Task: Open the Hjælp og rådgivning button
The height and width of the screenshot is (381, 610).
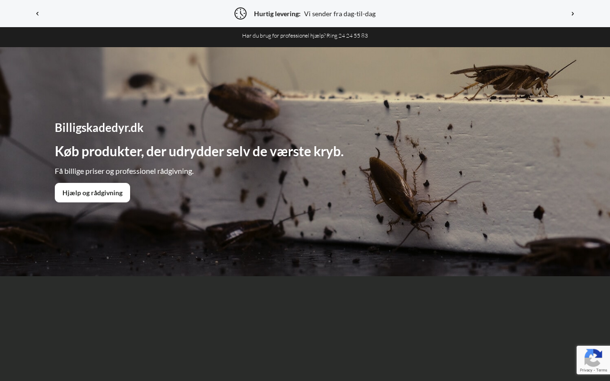Action: pos(92,193)
